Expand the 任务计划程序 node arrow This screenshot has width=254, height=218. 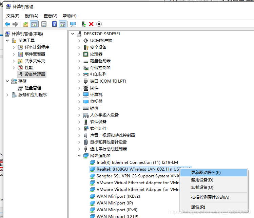tap(14, 47)
